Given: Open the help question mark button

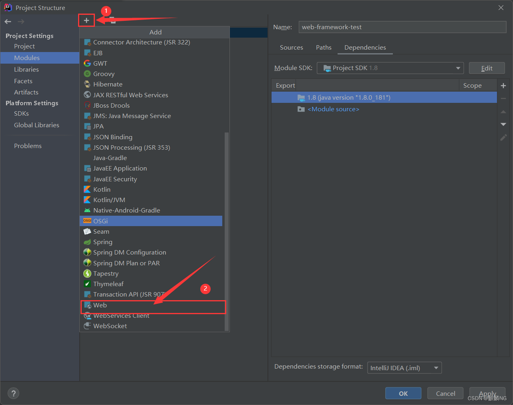Looking at the screenshot, I should pyautogui.click(x=13, y=393).
